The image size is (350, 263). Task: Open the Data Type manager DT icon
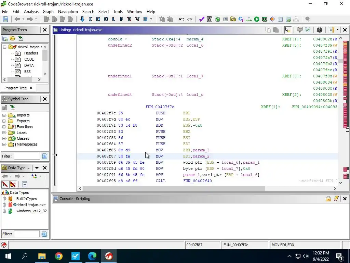coord(233,19)
